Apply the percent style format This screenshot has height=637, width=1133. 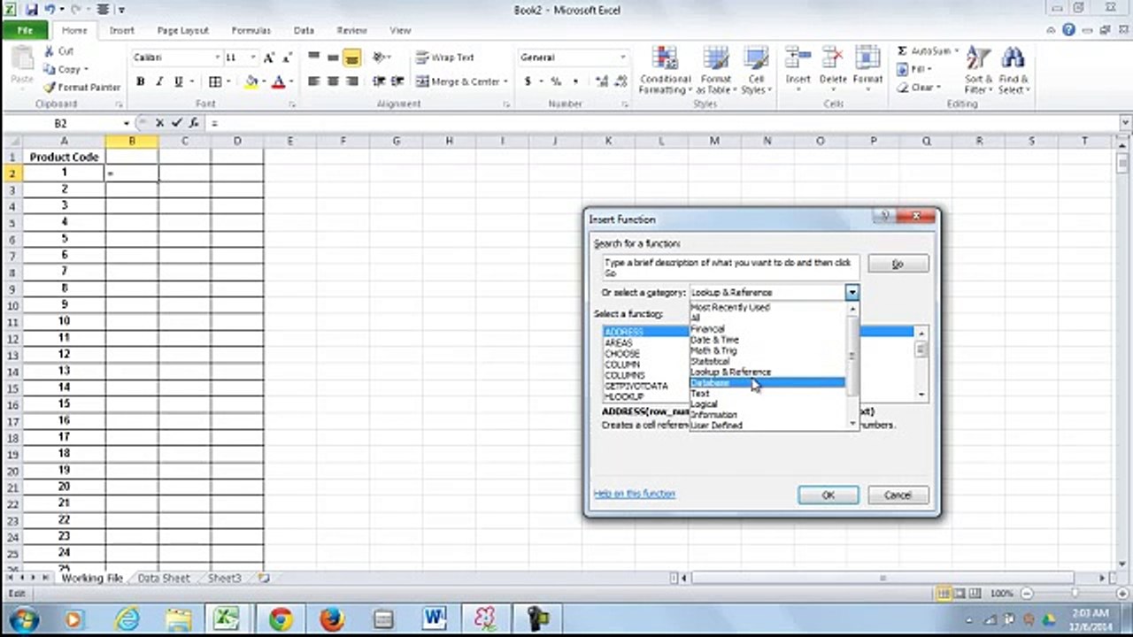556,81
